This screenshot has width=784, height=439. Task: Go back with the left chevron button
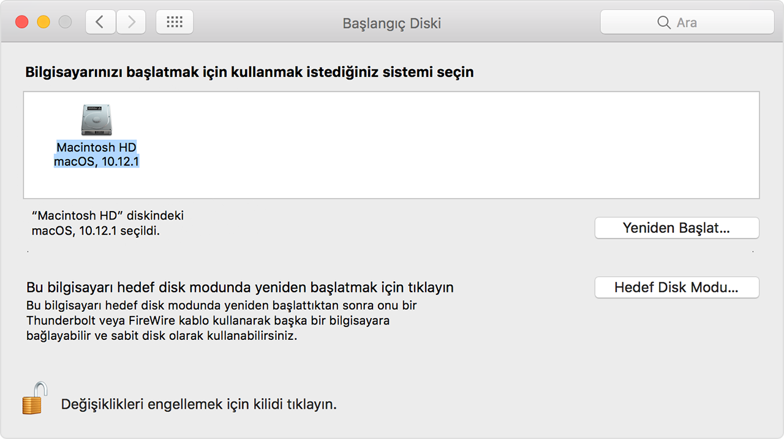pyautogui.click(x=100, y=22)
